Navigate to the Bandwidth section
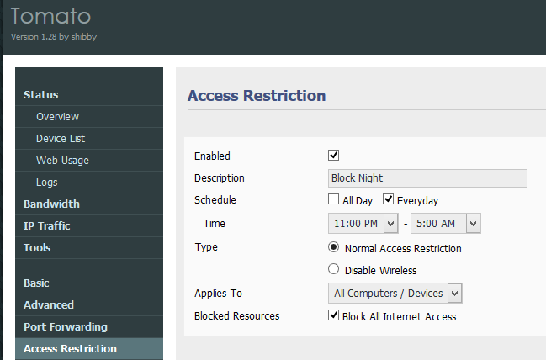This screenshot has width=546, height=360. click(x=51, y=204)
